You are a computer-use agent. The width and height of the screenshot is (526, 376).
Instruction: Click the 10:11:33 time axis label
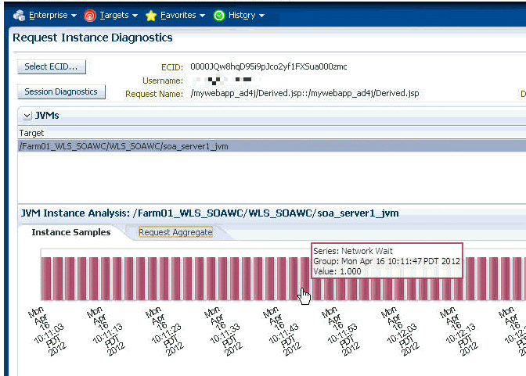coord(223,331)
